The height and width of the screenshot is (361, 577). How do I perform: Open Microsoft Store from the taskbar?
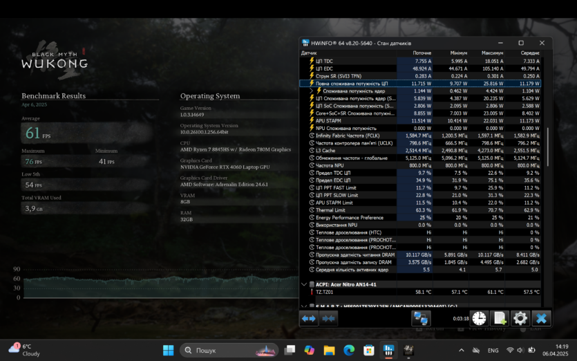[369, 350]
